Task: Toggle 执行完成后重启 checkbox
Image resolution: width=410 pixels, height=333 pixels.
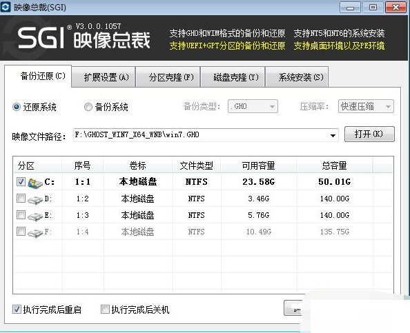Action: pos(17,310)
